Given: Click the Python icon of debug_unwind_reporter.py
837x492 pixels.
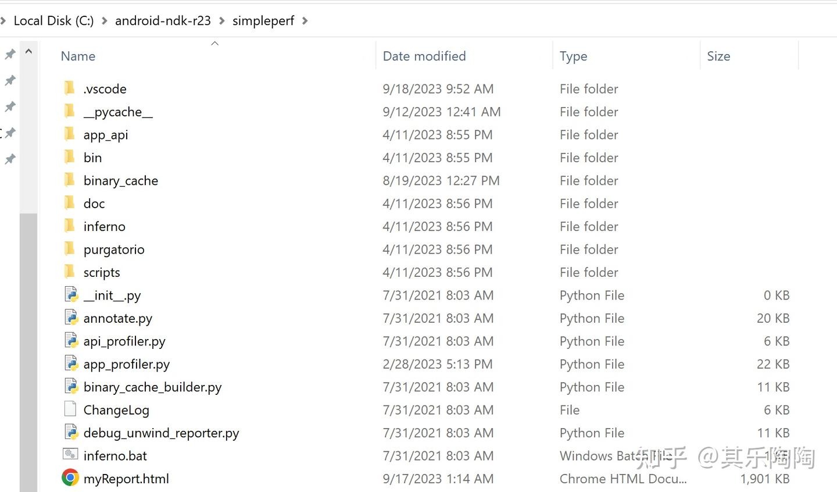Looking at the screenshot, I should pyautogui.click(x=71, y=432).
